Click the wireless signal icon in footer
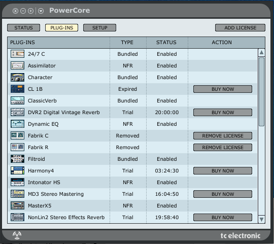The width and height of the screenshot is (274, 244). point(17,235)
